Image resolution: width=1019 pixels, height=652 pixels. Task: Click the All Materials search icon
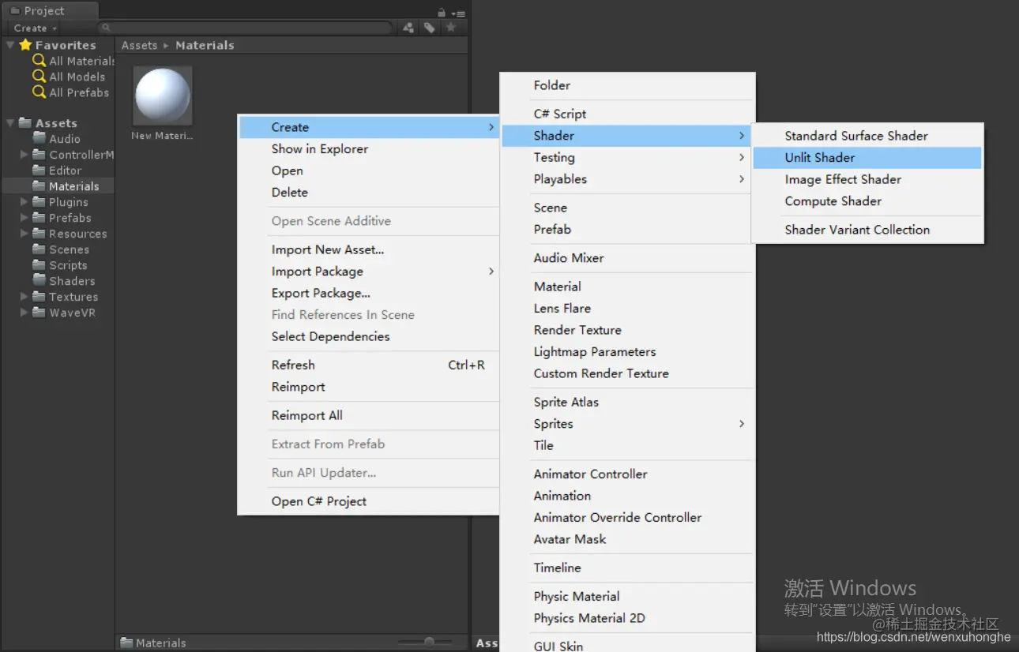(39, 61)
